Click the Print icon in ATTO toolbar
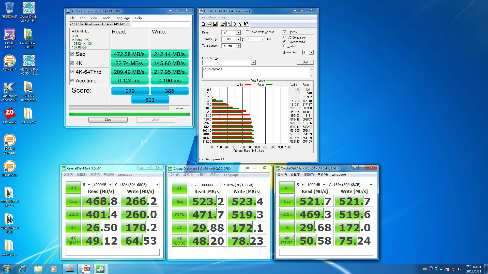The image size is (488, 274). 222,24
